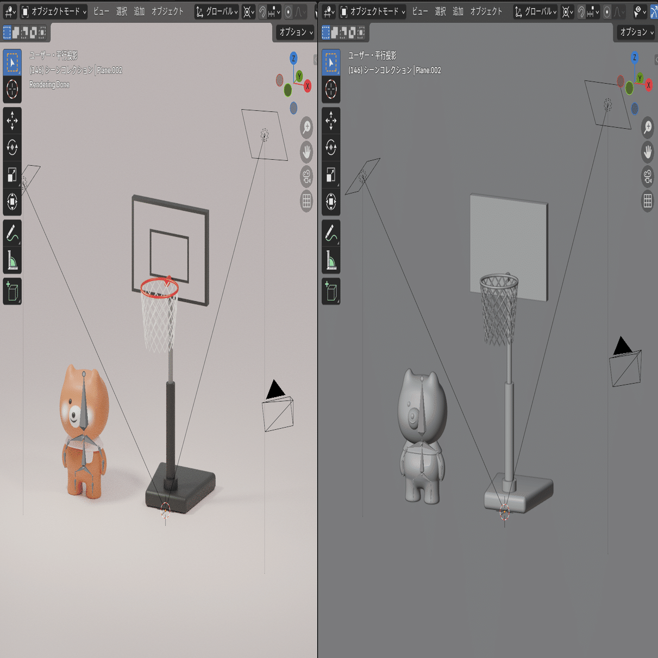Activate the 3D Cursor tool in left viewport
This screenshot has height=658, width=658.
12,89
